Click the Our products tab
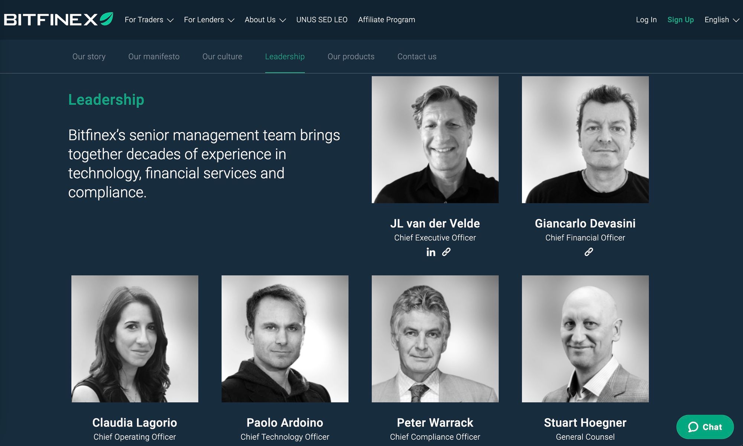The height and width of the screenshot is (446, 743). (x=351, y=56)
